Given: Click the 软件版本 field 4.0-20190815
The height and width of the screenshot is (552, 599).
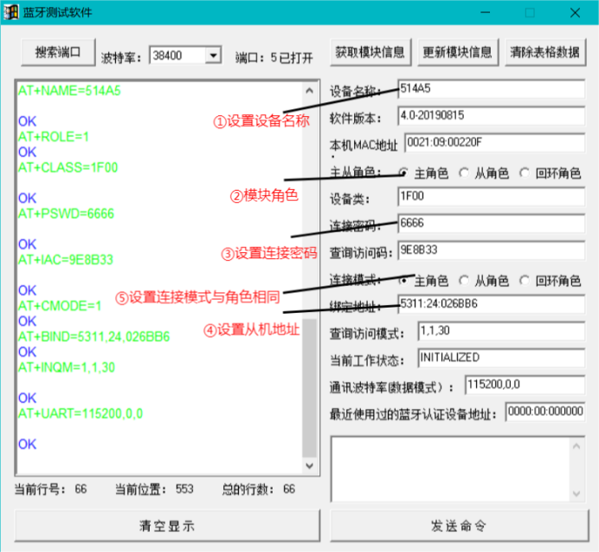Looking at the screenshot, I should (492, 116).
